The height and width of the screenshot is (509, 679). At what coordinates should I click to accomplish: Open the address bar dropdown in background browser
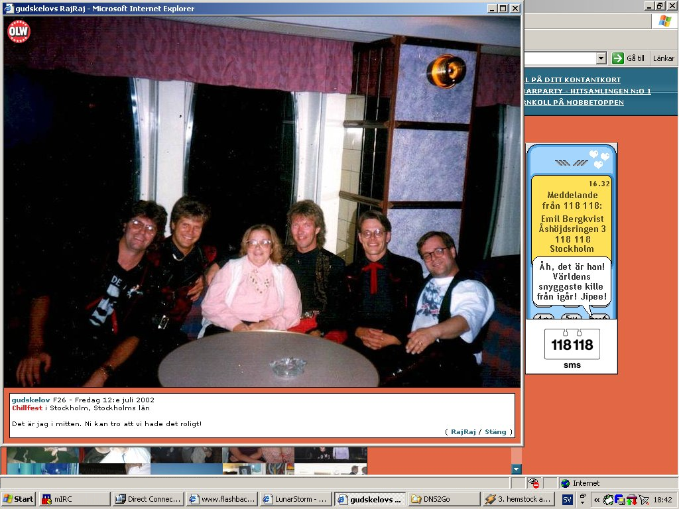tap(601, 58)
